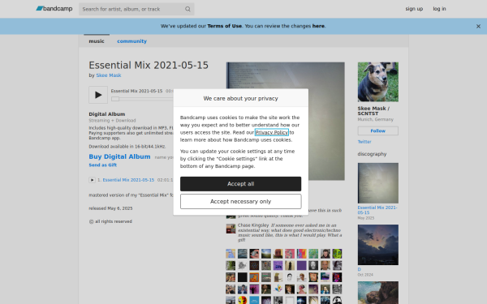Viewport: 487px width, 304px height.
Task: Click Chase Kingsley supporter avatar
Action: click(x=231, y=229)
